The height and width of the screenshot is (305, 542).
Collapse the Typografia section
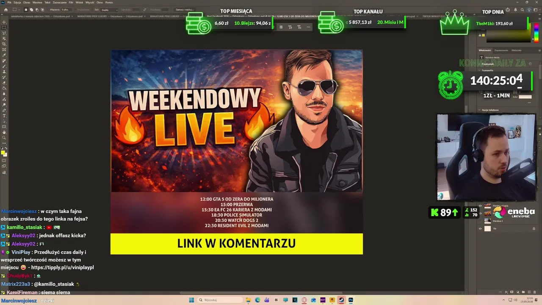pos(479,70)
